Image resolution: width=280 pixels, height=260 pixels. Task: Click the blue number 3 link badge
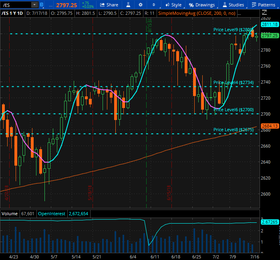coord(41,5)
